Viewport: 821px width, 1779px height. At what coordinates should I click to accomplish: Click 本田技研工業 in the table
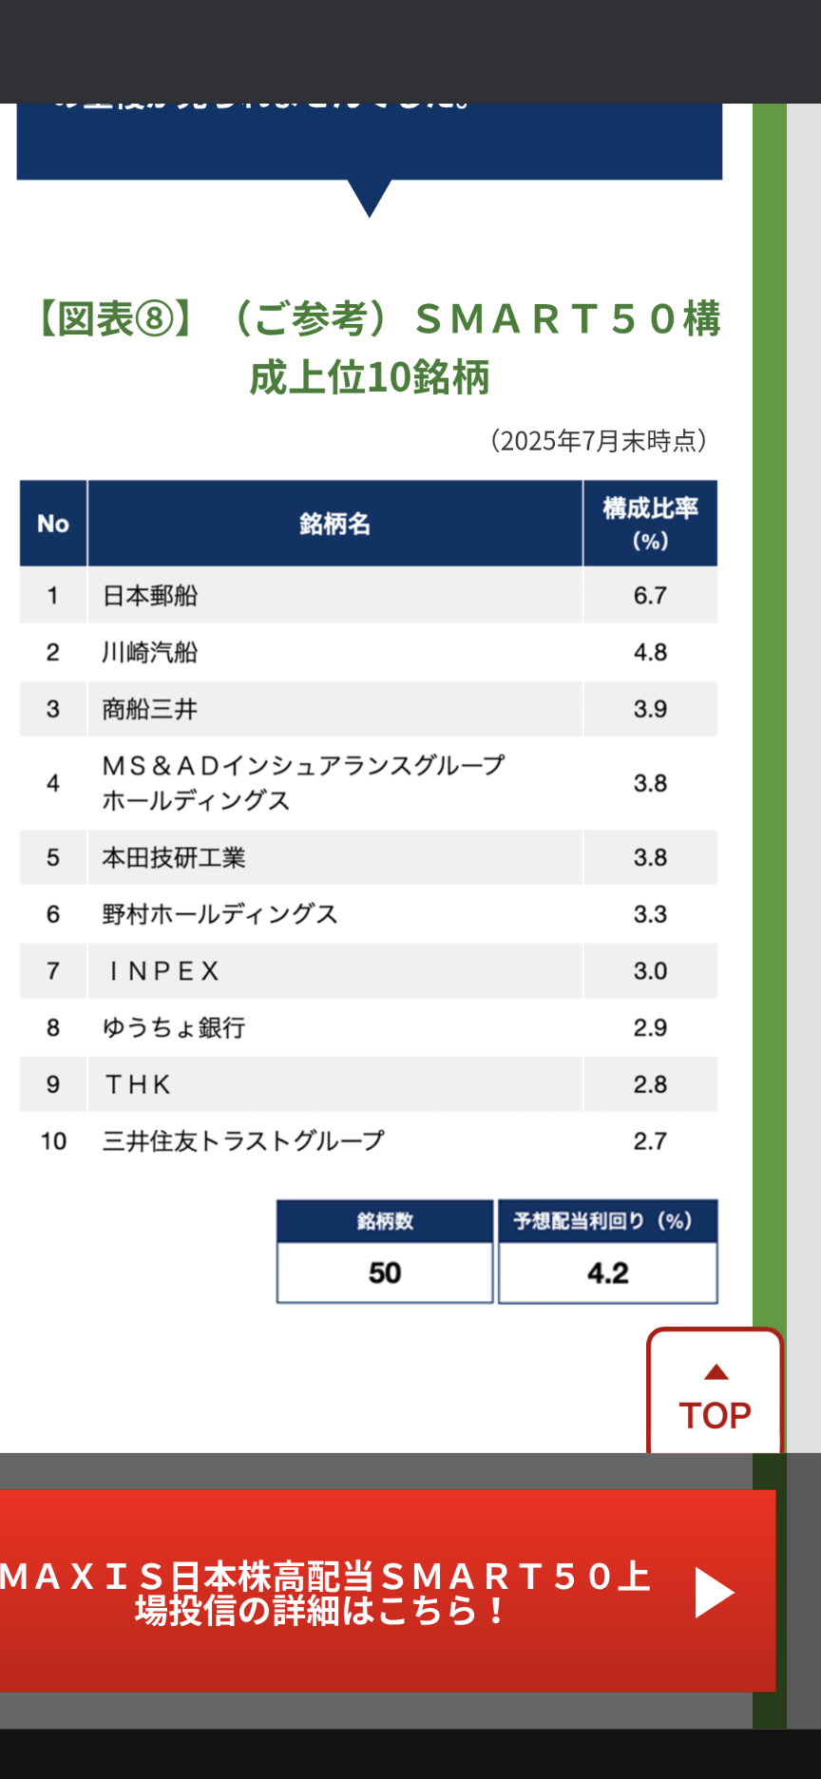pos(174,858)
